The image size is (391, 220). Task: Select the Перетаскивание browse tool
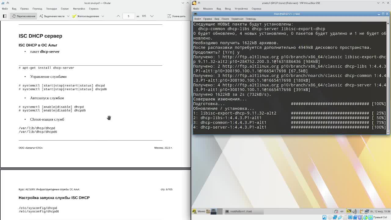pyautogui.click(x=24, y=16)
